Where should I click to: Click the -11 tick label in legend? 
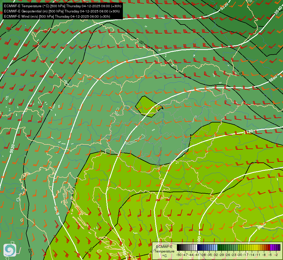tap(258, 255)
